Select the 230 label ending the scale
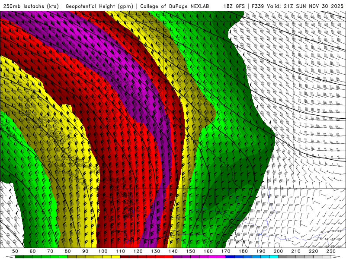Viewport: 346px width, 259px height. point(331,251)
